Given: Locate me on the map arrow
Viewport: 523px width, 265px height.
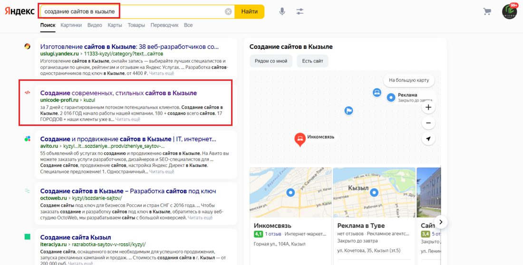Looking at the screenshot, I should pos(428,139).
